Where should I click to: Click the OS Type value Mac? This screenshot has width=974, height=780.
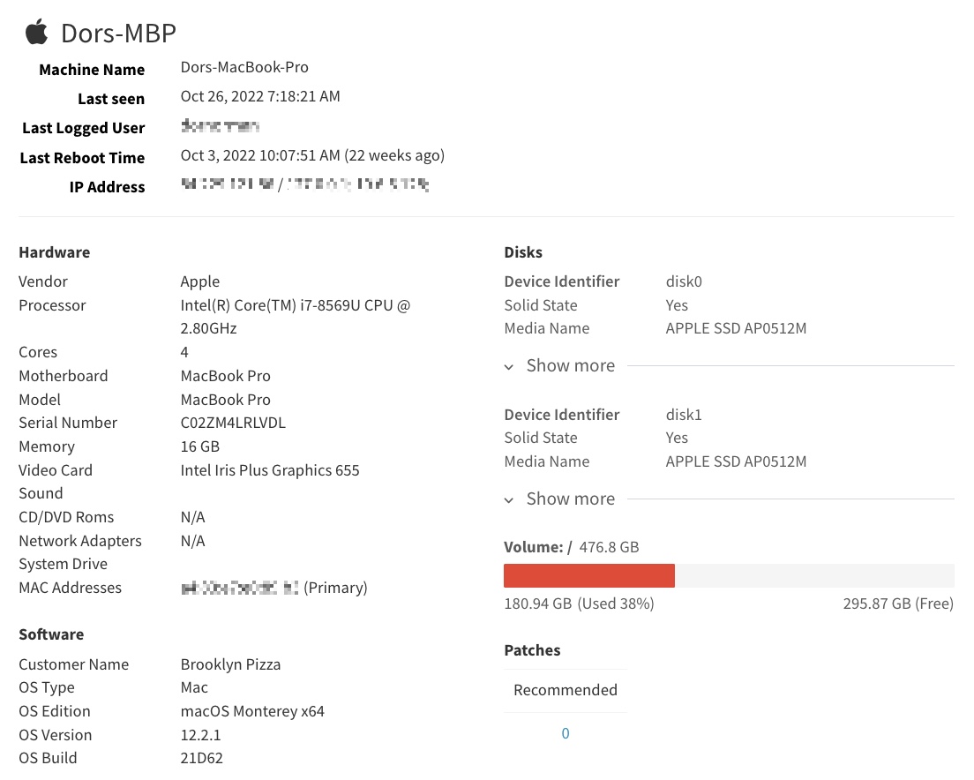coord(194,687)
